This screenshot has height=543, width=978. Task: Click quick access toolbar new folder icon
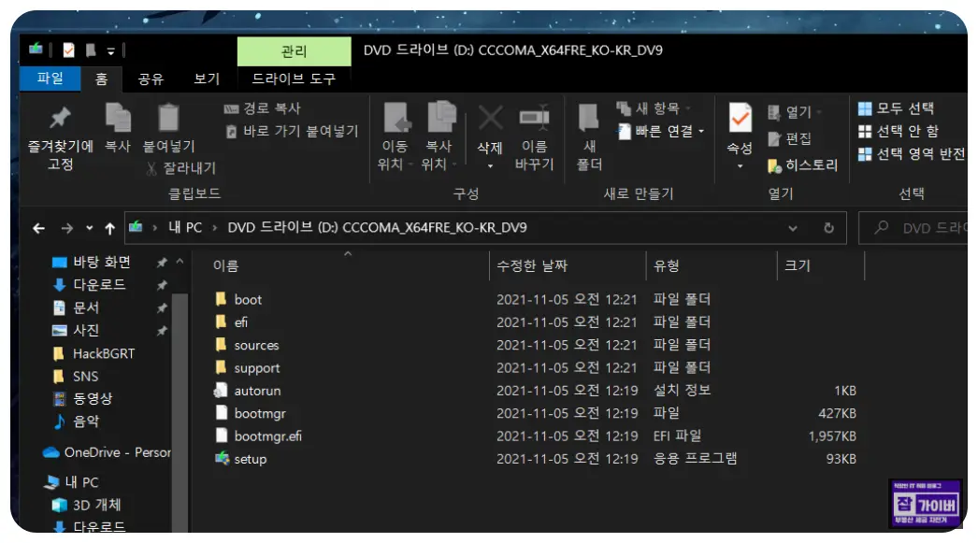point(91,50)
